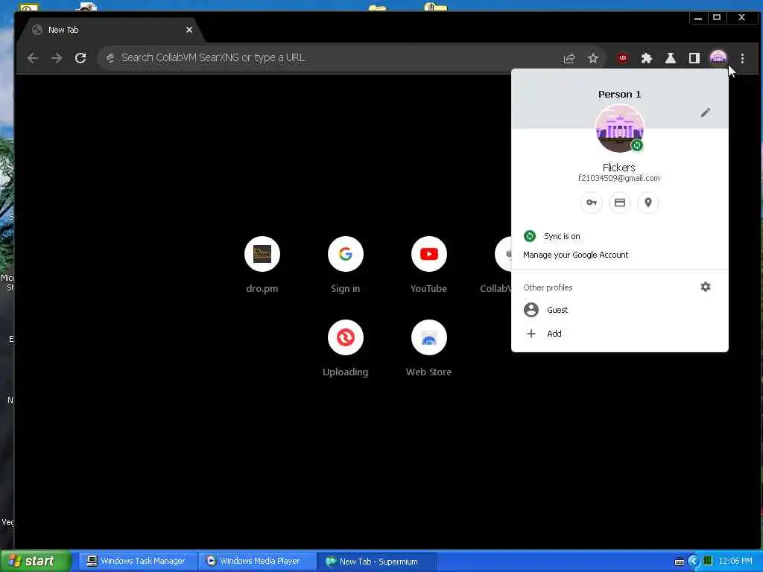Open saved passwords key icon
The width and height of the screenshot is (763, 572).
(591, 203)
